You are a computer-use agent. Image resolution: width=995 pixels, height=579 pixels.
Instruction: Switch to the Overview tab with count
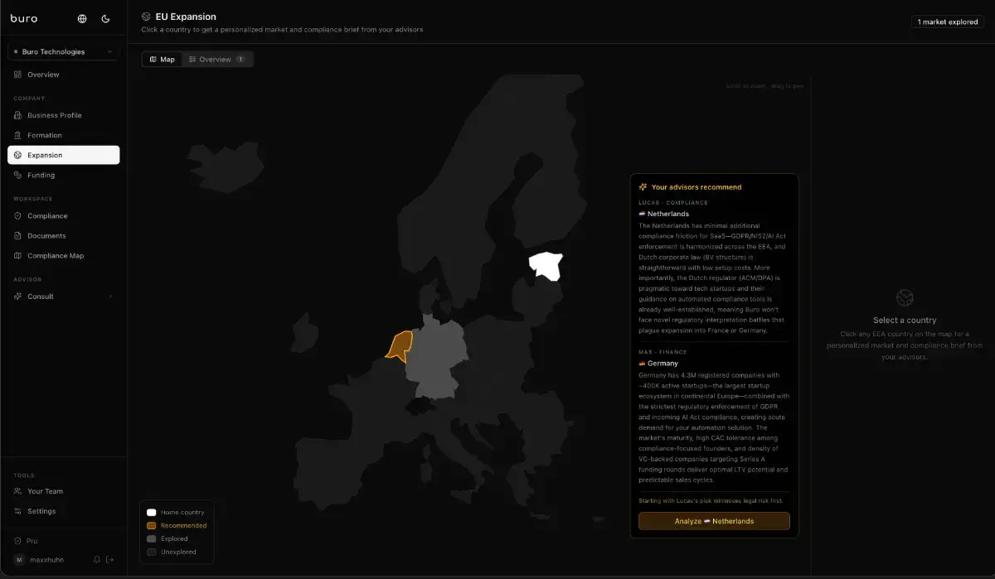(216, 60)
